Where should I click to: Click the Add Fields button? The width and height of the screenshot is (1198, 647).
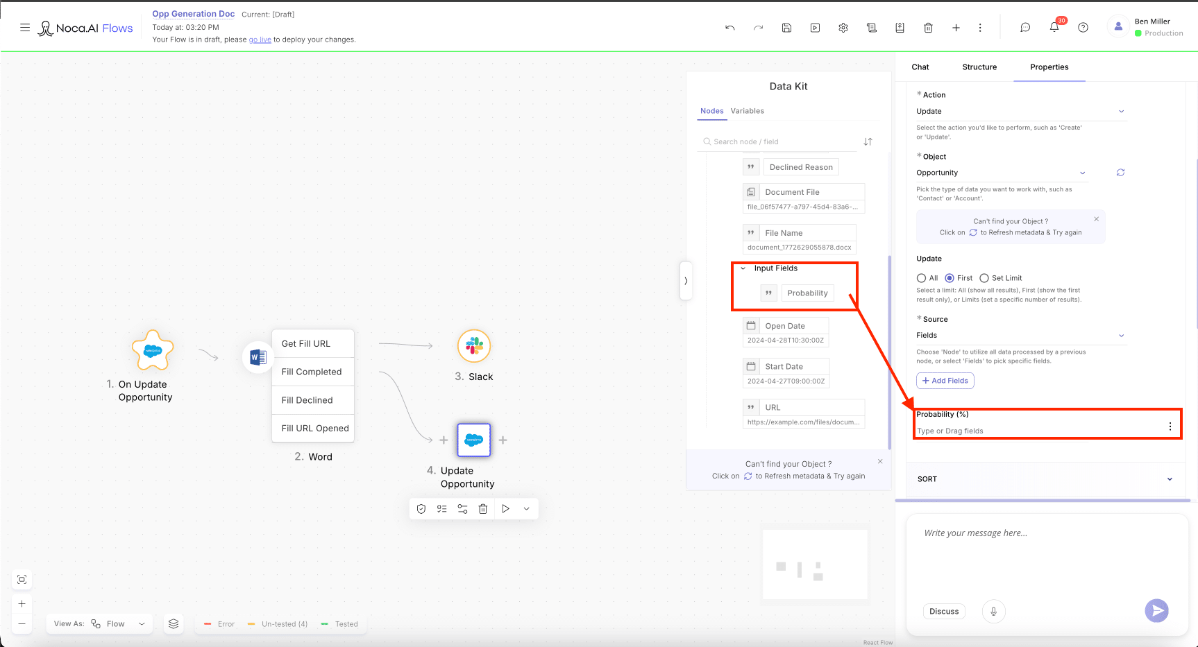(945, 381)
